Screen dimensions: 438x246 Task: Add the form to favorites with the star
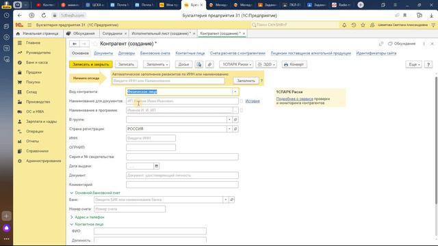[x=95, y=44]
